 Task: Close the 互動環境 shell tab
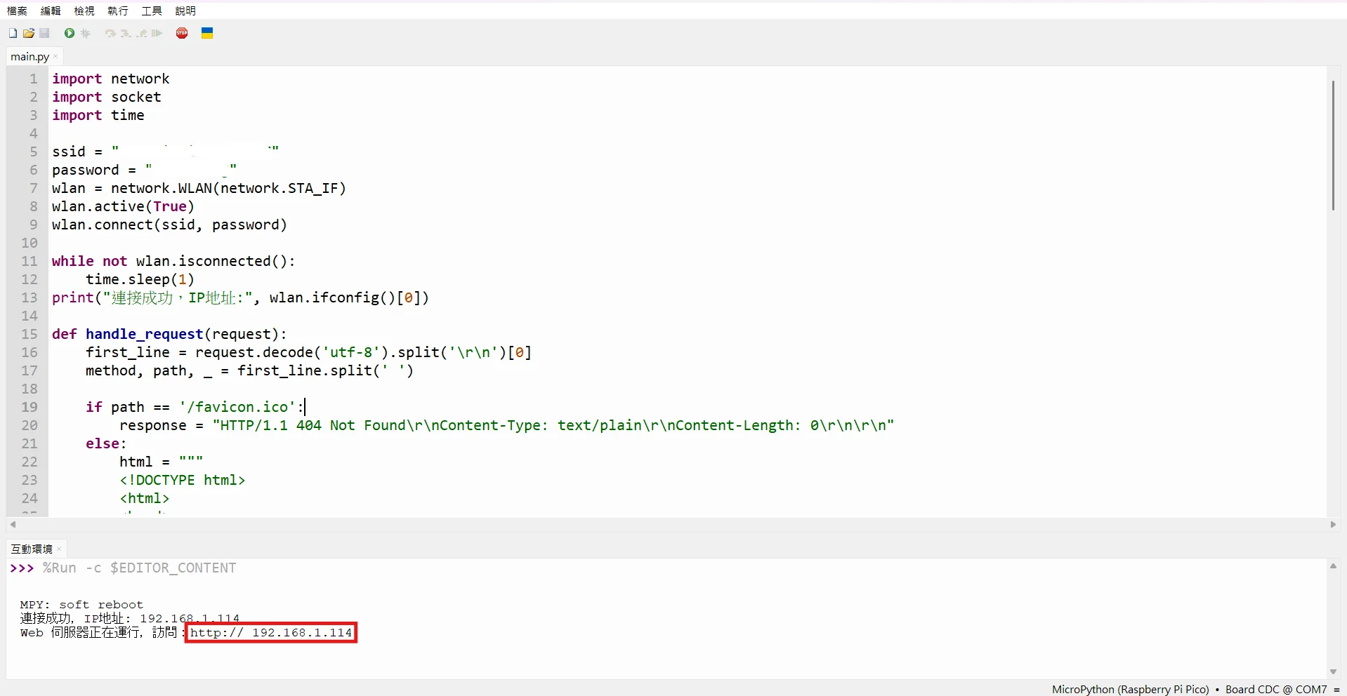59,549
